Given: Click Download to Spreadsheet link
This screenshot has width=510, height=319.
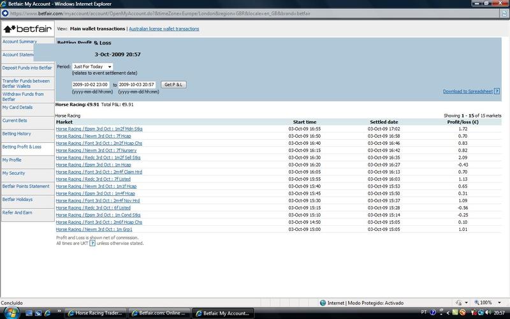Looking at the screenshot, I should click(x=468, y=91).
